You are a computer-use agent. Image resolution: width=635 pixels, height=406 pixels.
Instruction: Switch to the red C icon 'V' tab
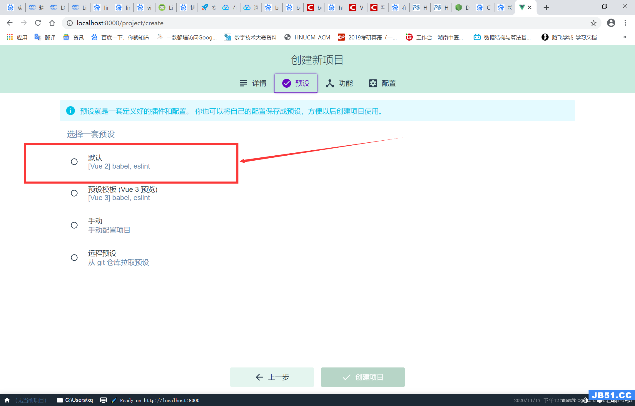click(x=356, y=7)
